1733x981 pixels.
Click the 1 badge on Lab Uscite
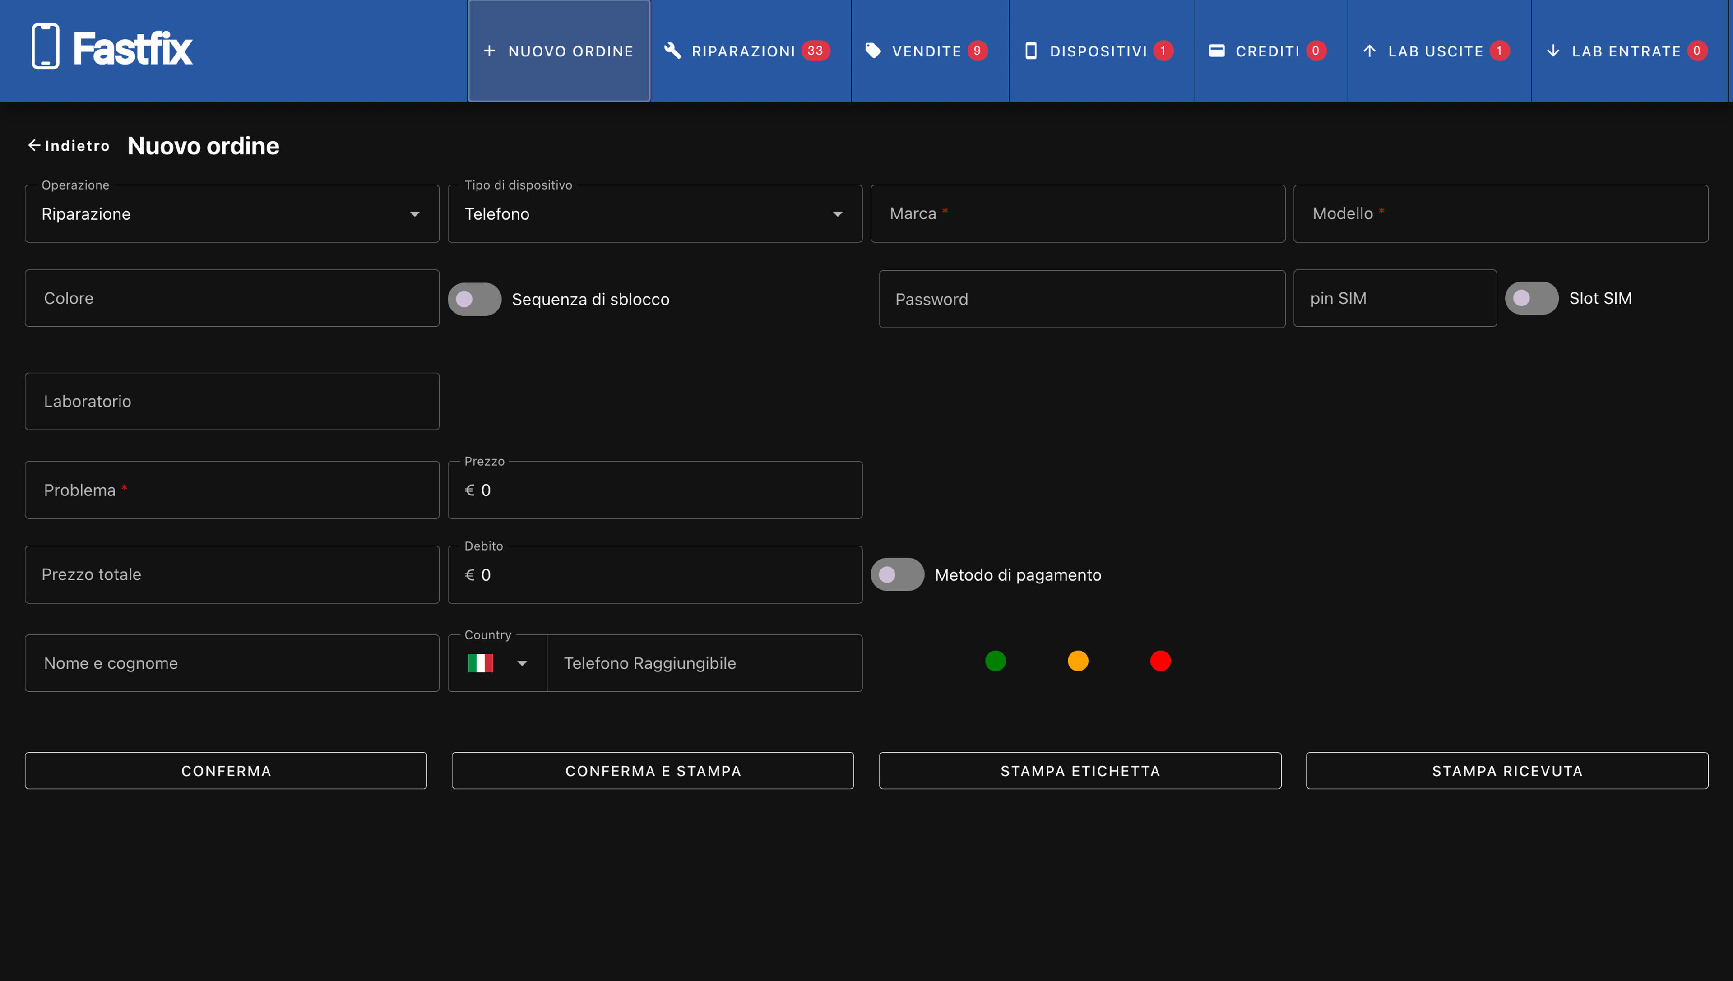point(1499,51)
